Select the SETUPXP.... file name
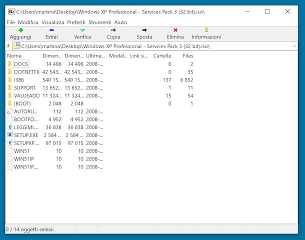The image size is (305, 240). click(26, 143)
